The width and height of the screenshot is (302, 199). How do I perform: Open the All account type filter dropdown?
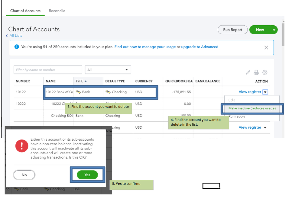click(x=108, y=70)
